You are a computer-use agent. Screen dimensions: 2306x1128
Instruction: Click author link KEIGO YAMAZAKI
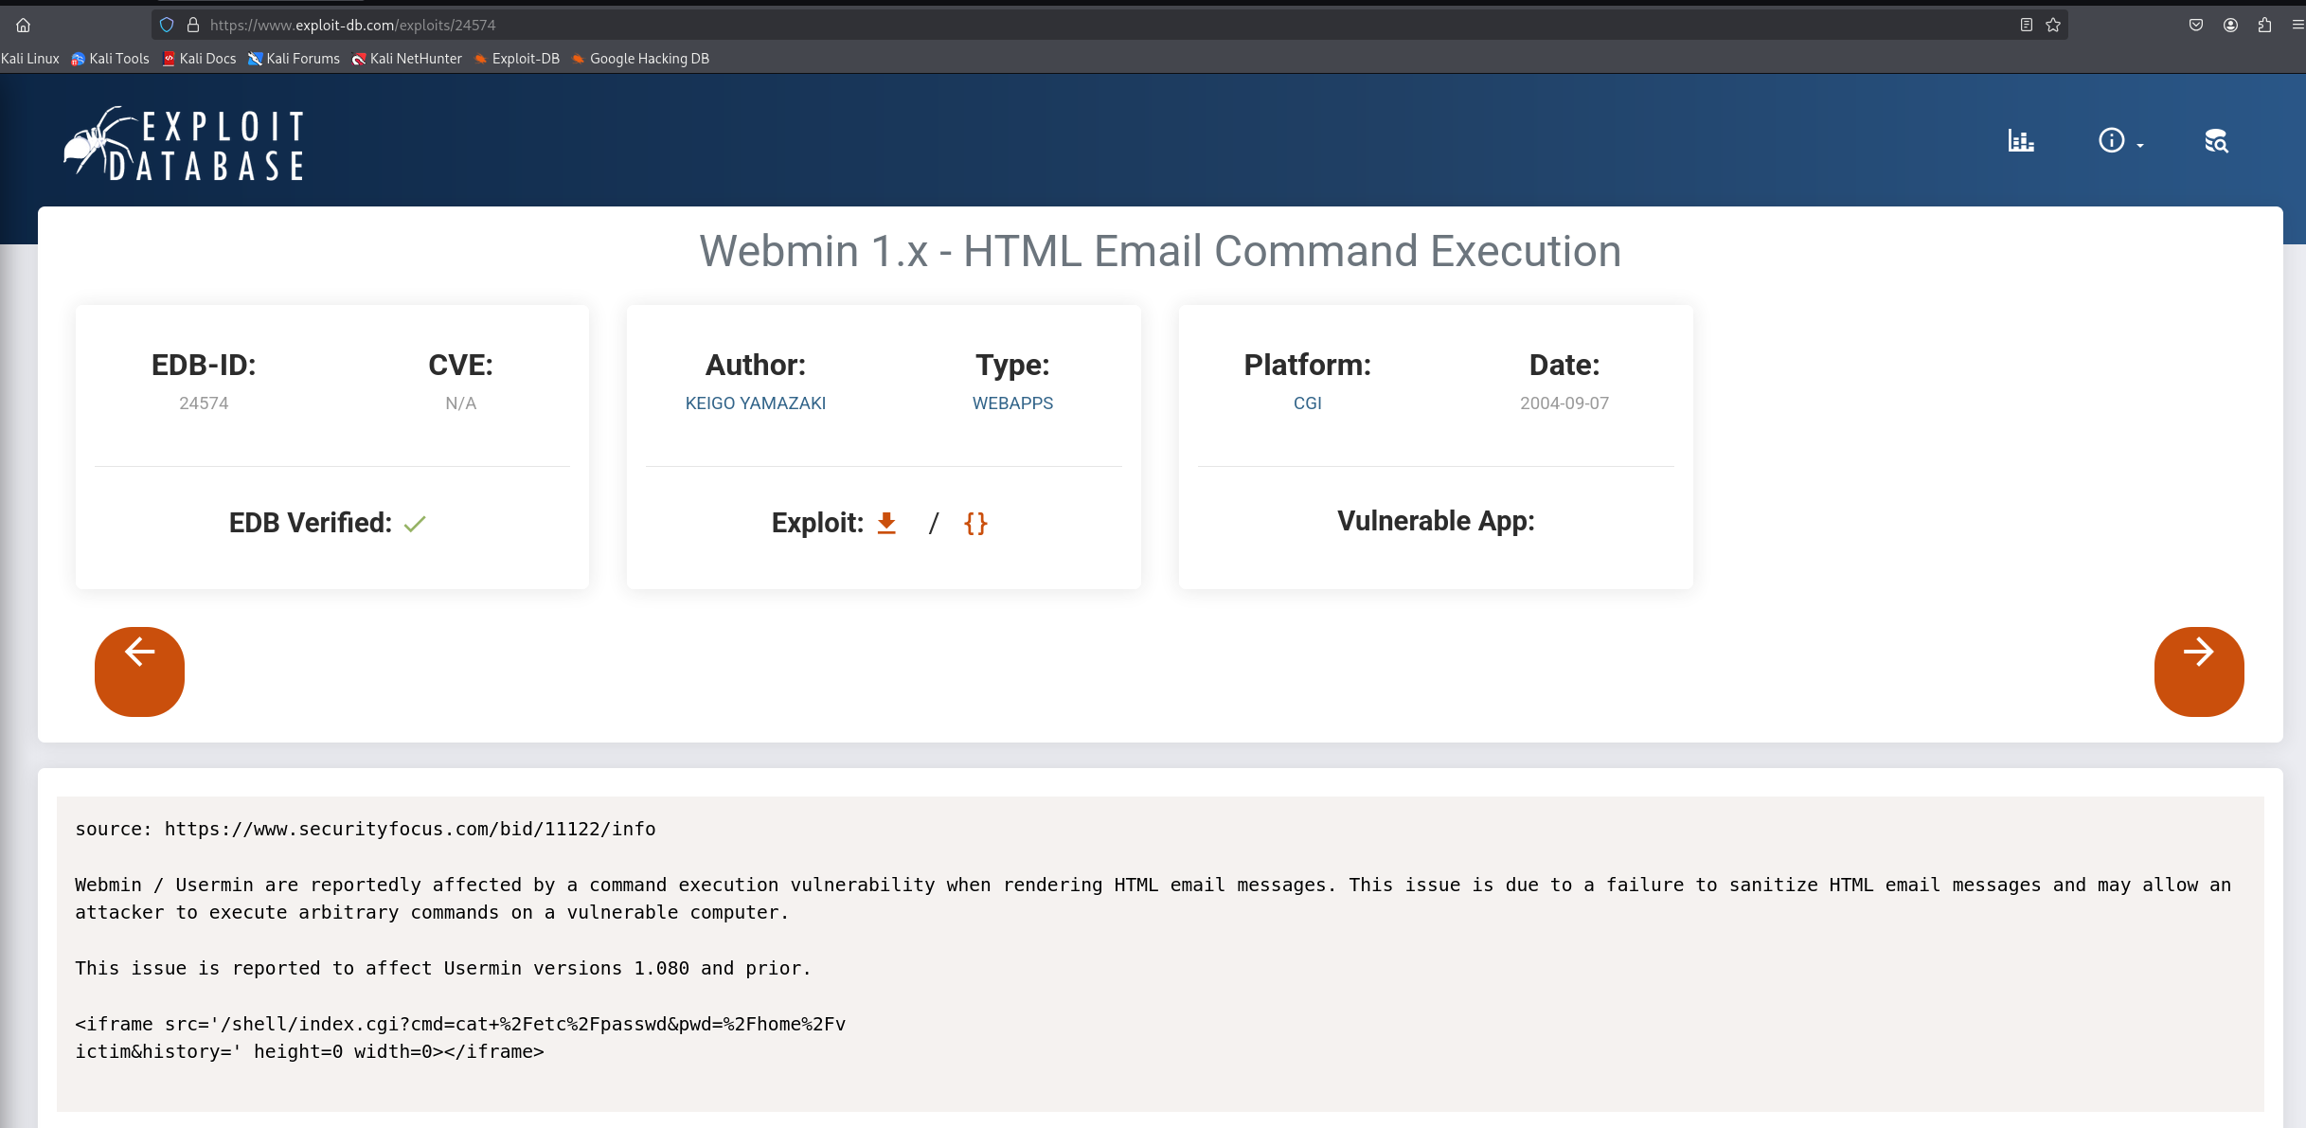click(756, 403)
